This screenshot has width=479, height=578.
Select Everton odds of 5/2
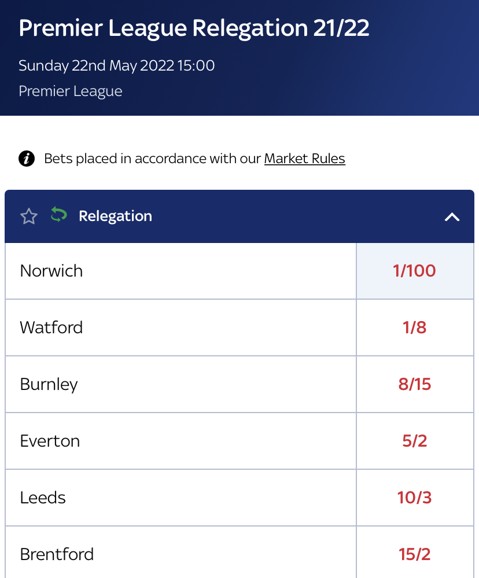(x=415, y=441)
